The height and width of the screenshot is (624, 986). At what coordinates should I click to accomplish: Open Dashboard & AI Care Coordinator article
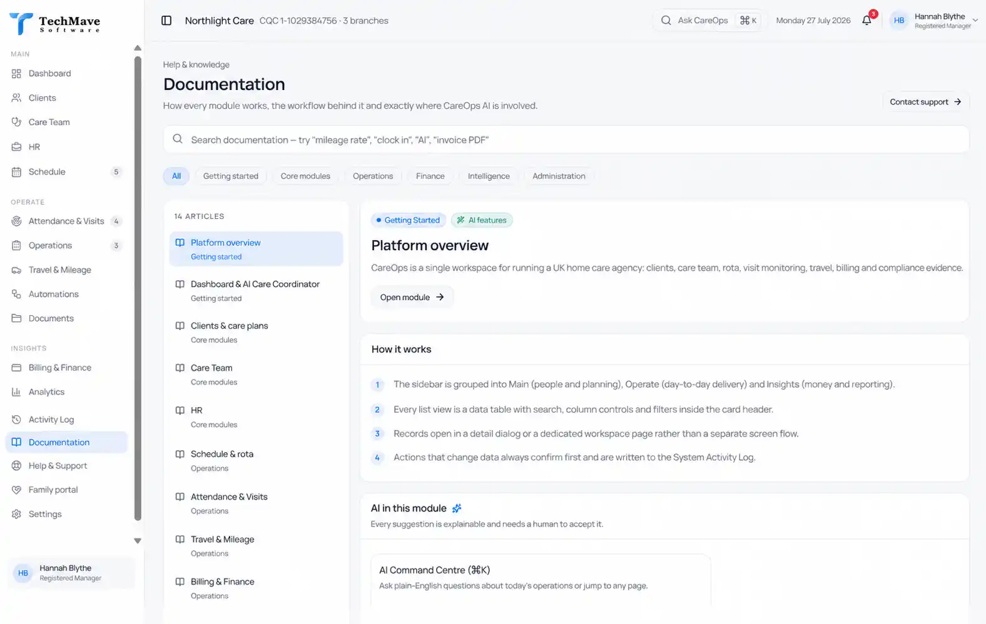click(x=256, y=291)
